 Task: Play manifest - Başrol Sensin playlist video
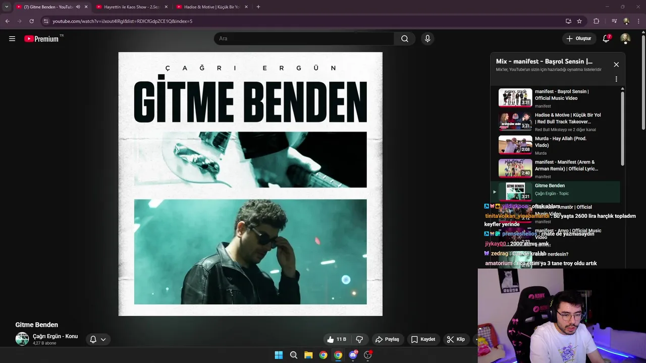(555, 98)
